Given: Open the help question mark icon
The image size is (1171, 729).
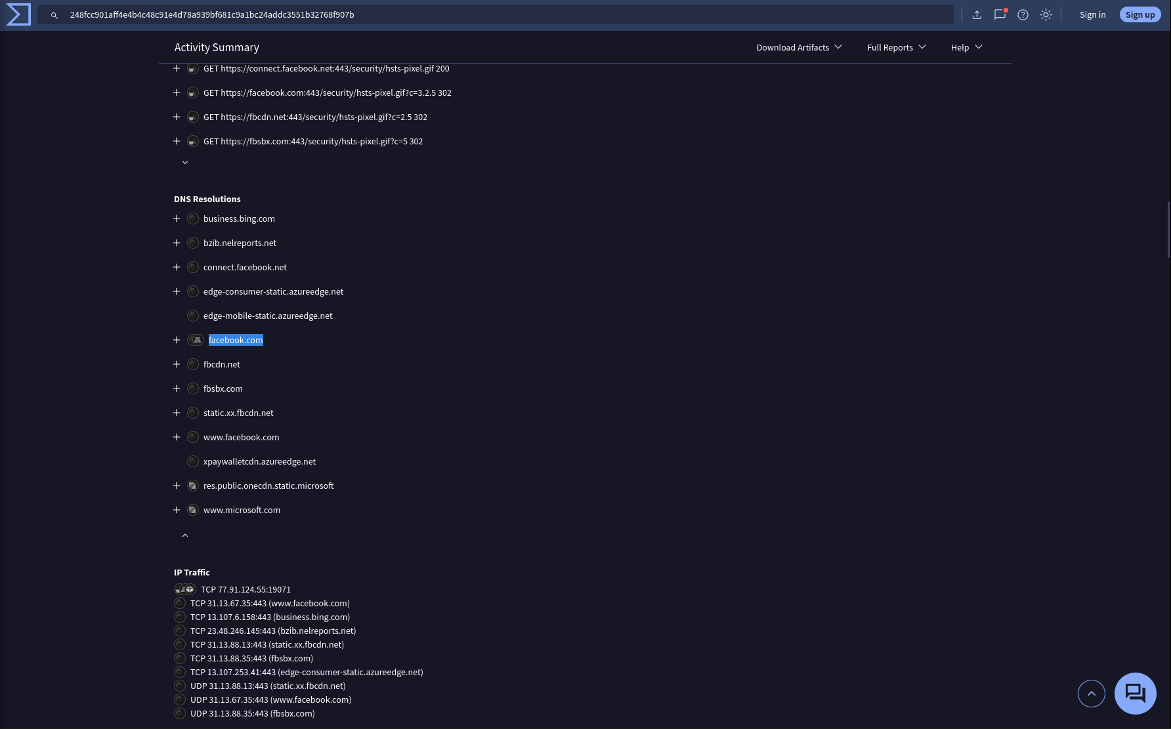Looking at the screenshot, I should (1023, 14).
